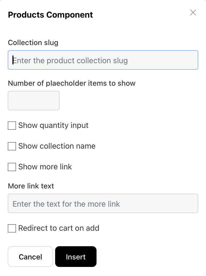Check the Show more link box
Screen dimensions: 206x276
[12, 167]
